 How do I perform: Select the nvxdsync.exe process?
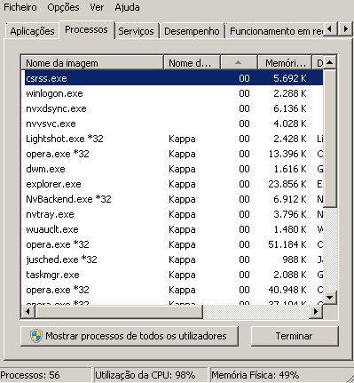173,108
